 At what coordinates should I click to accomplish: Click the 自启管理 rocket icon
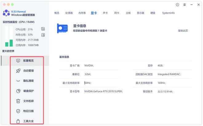[x=18, y=71]
